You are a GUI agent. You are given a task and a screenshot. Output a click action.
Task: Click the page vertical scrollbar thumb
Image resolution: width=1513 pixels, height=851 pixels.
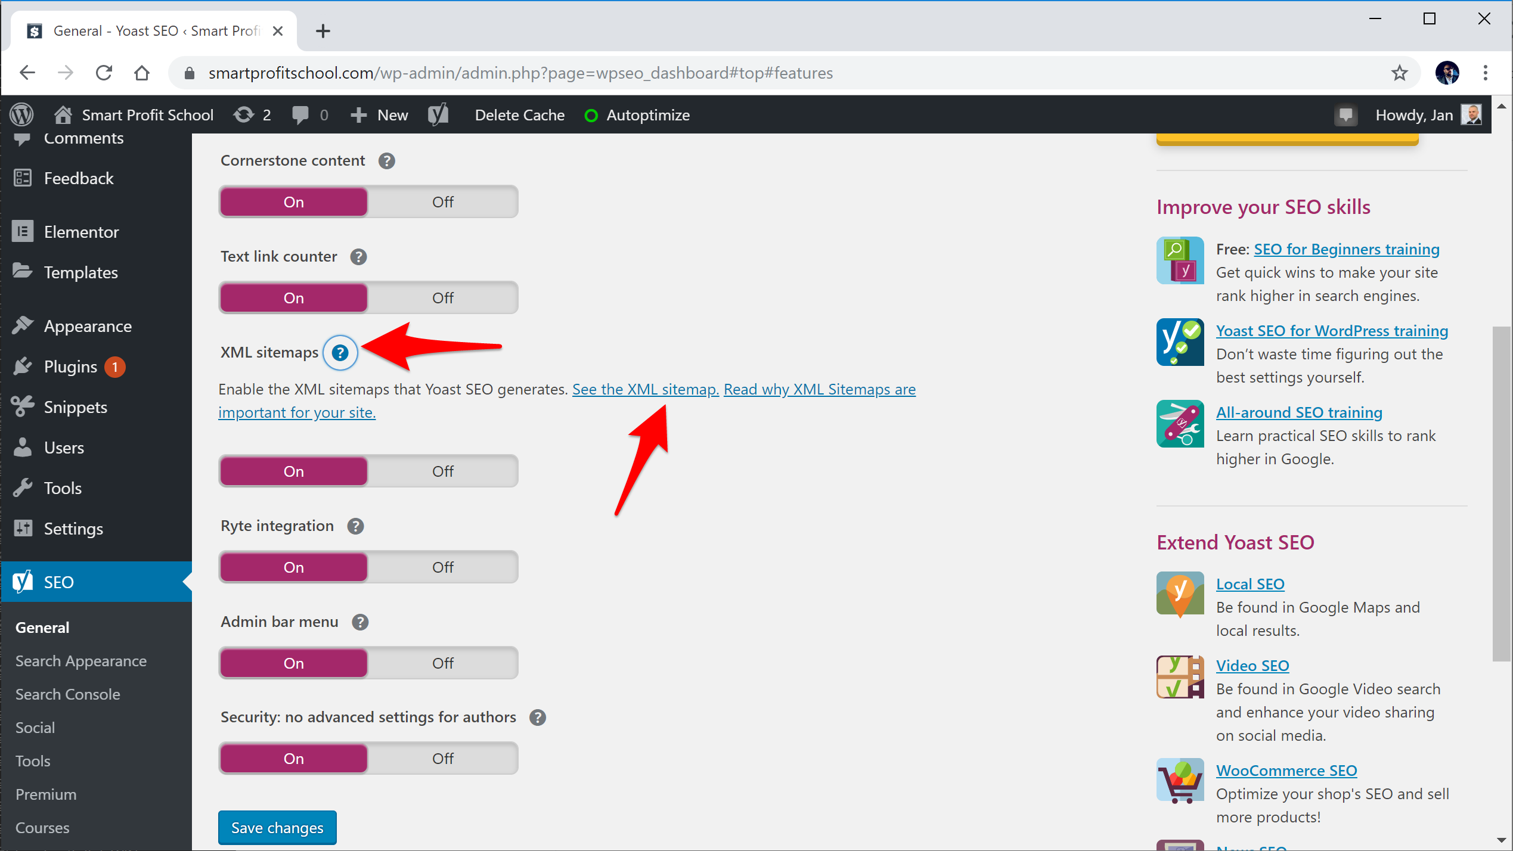pos(1502,493)
